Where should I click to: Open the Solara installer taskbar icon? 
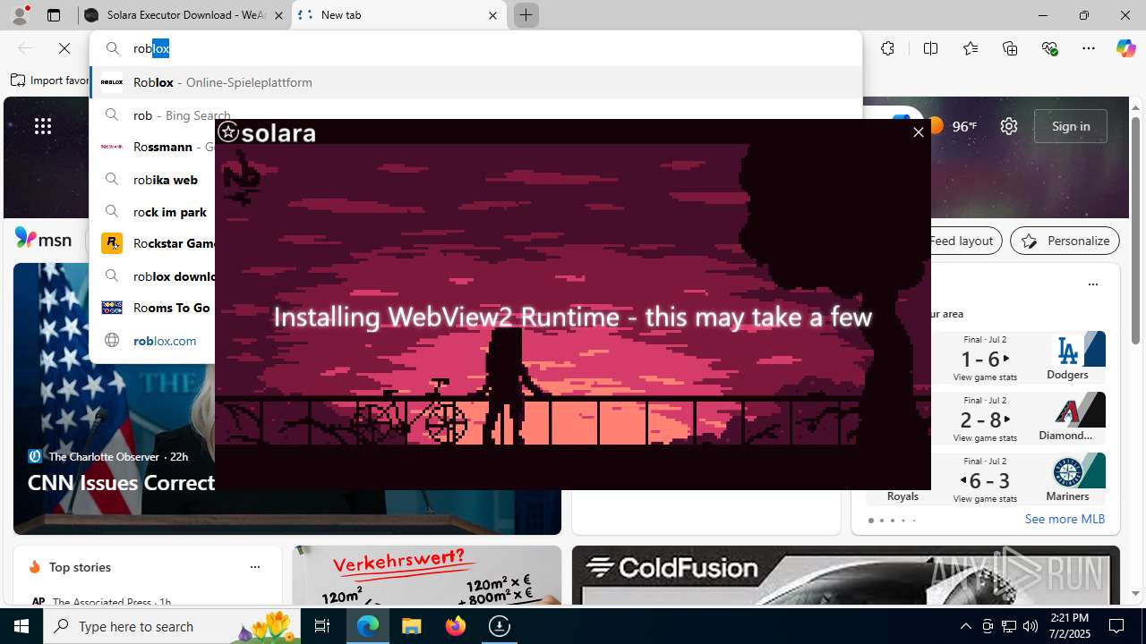click(x=500, y=626)
